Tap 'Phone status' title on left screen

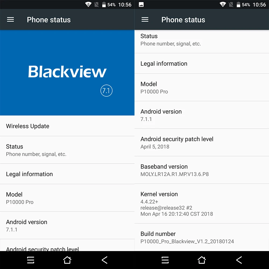tap(49, 20)
